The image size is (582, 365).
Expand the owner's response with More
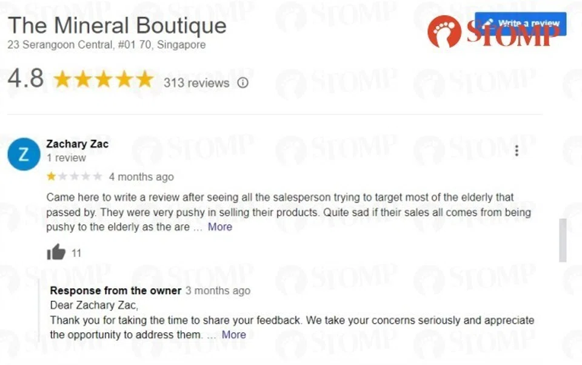pos(234,334)
